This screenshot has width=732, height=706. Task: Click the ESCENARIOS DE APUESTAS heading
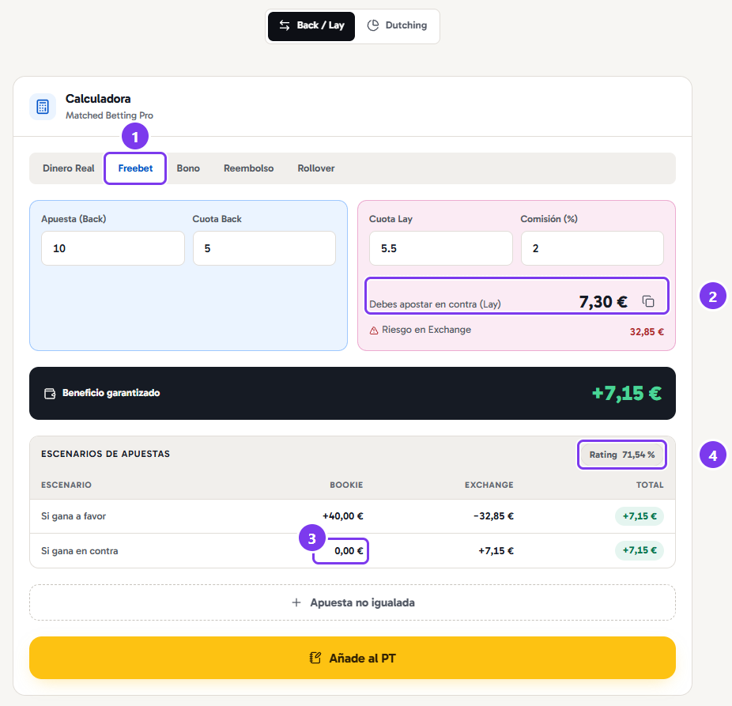pyautogui.click(x=105, y=454)
